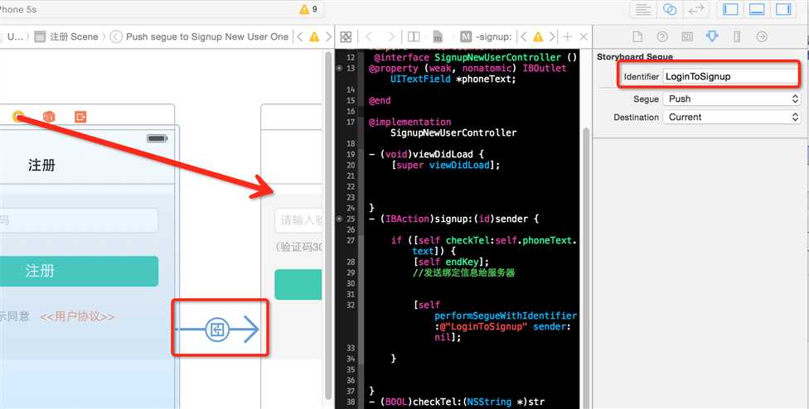Open the truncated U... breadcrumb item

14,36
